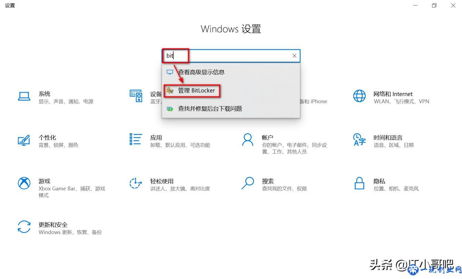
Task: Open the Privacy padlock icon
Action: pyautogui.click(x=360, y=183)
